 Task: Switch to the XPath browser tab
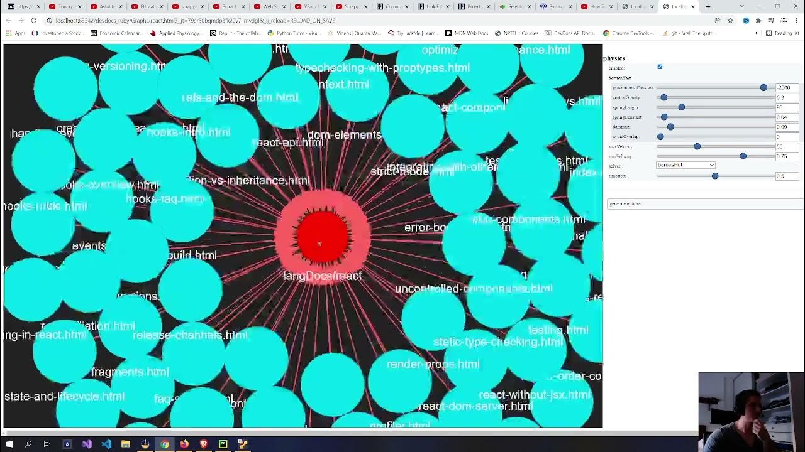(x=310, y=6)
